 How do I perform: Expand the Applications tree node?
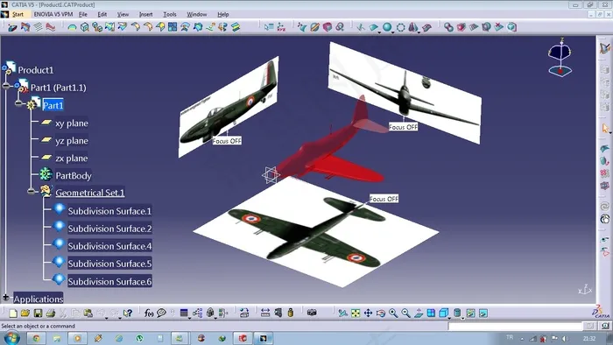click(5, 298)
